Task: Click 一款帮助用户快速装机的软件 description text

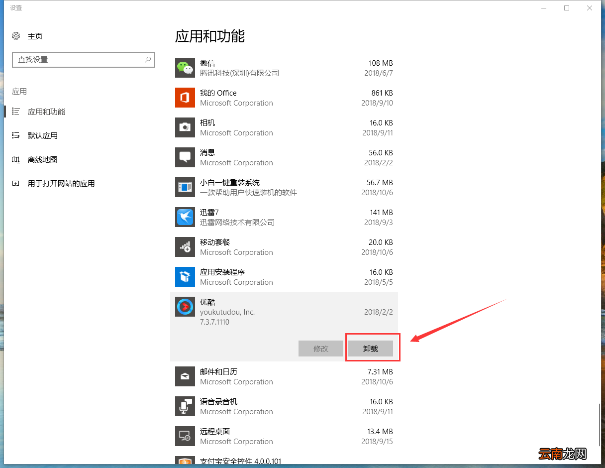Action: (248, 193)
